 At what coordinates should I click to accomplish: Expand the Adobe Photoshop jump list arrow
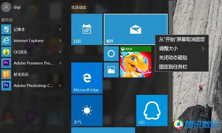click(x=60, y=85)
